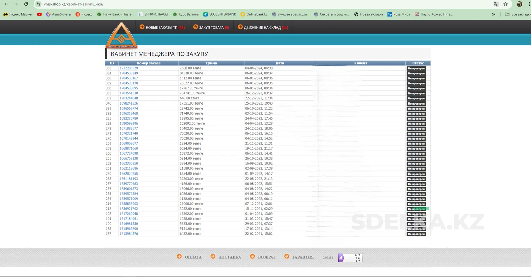Click Не проверен status for order 187

[416, 234]
